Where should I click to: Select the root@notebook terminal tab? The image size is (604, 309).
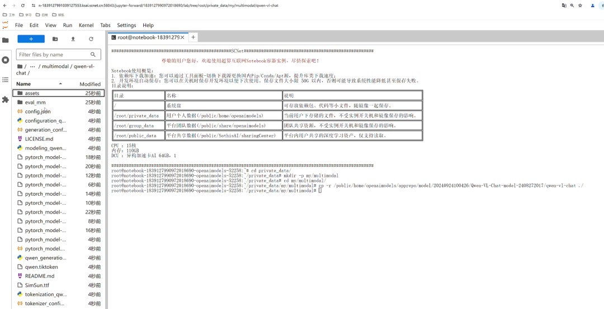(x=145, y=37)
